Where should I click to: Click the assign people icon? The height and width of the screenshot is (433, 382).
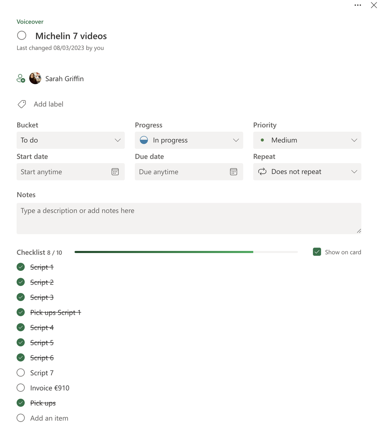(21, 79)
